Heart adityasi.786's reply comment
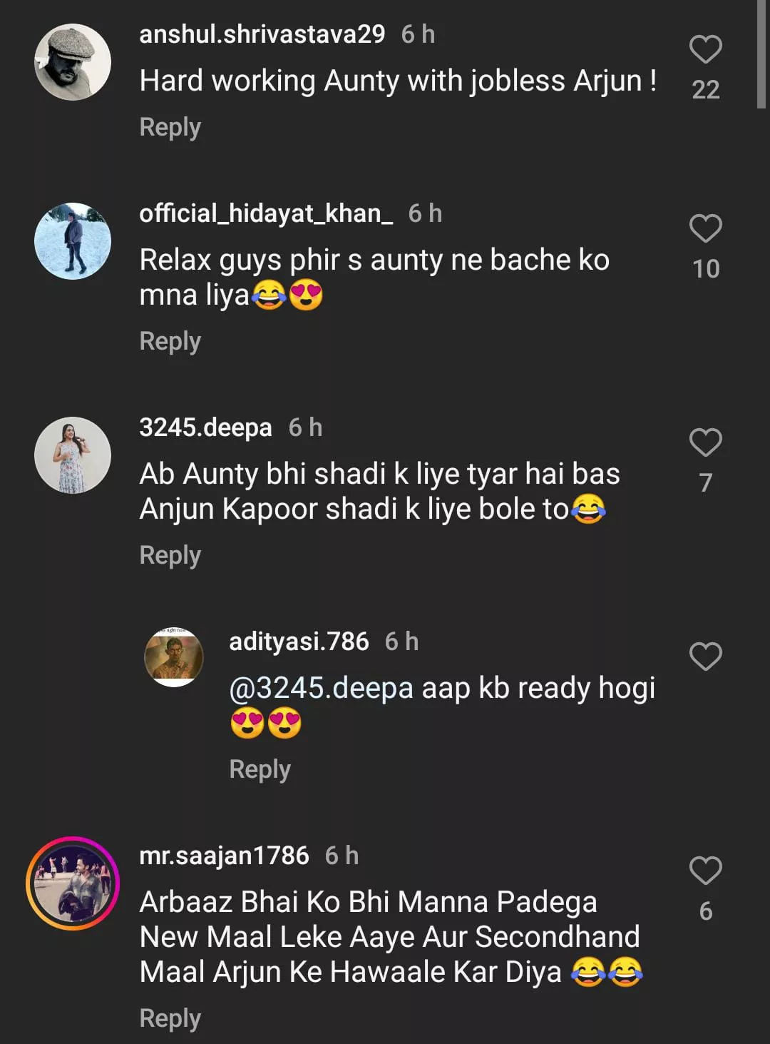This screenshot has width=770, height=1044. (x=705, y=657)
